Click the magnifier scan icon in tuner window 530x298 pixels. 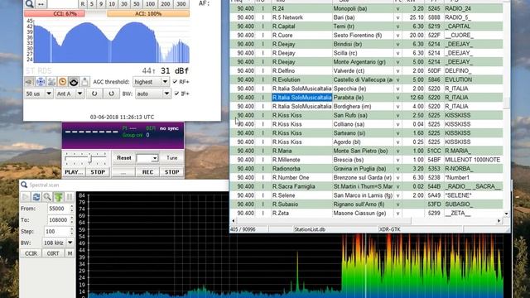tap(30, 3)
